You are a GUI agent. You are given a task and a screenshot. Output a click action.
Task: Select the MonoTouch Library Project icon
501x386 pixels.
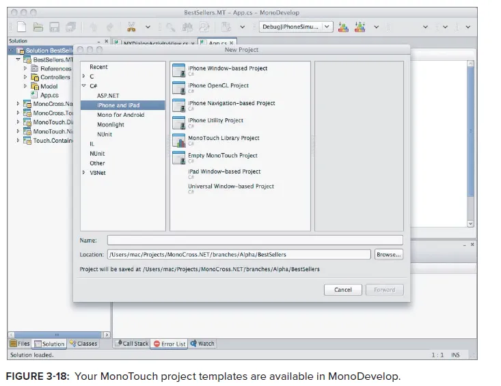(x=178, y=140)
